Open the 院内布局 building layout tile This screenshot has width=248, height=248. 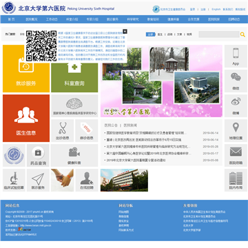(x=236, y=180)
